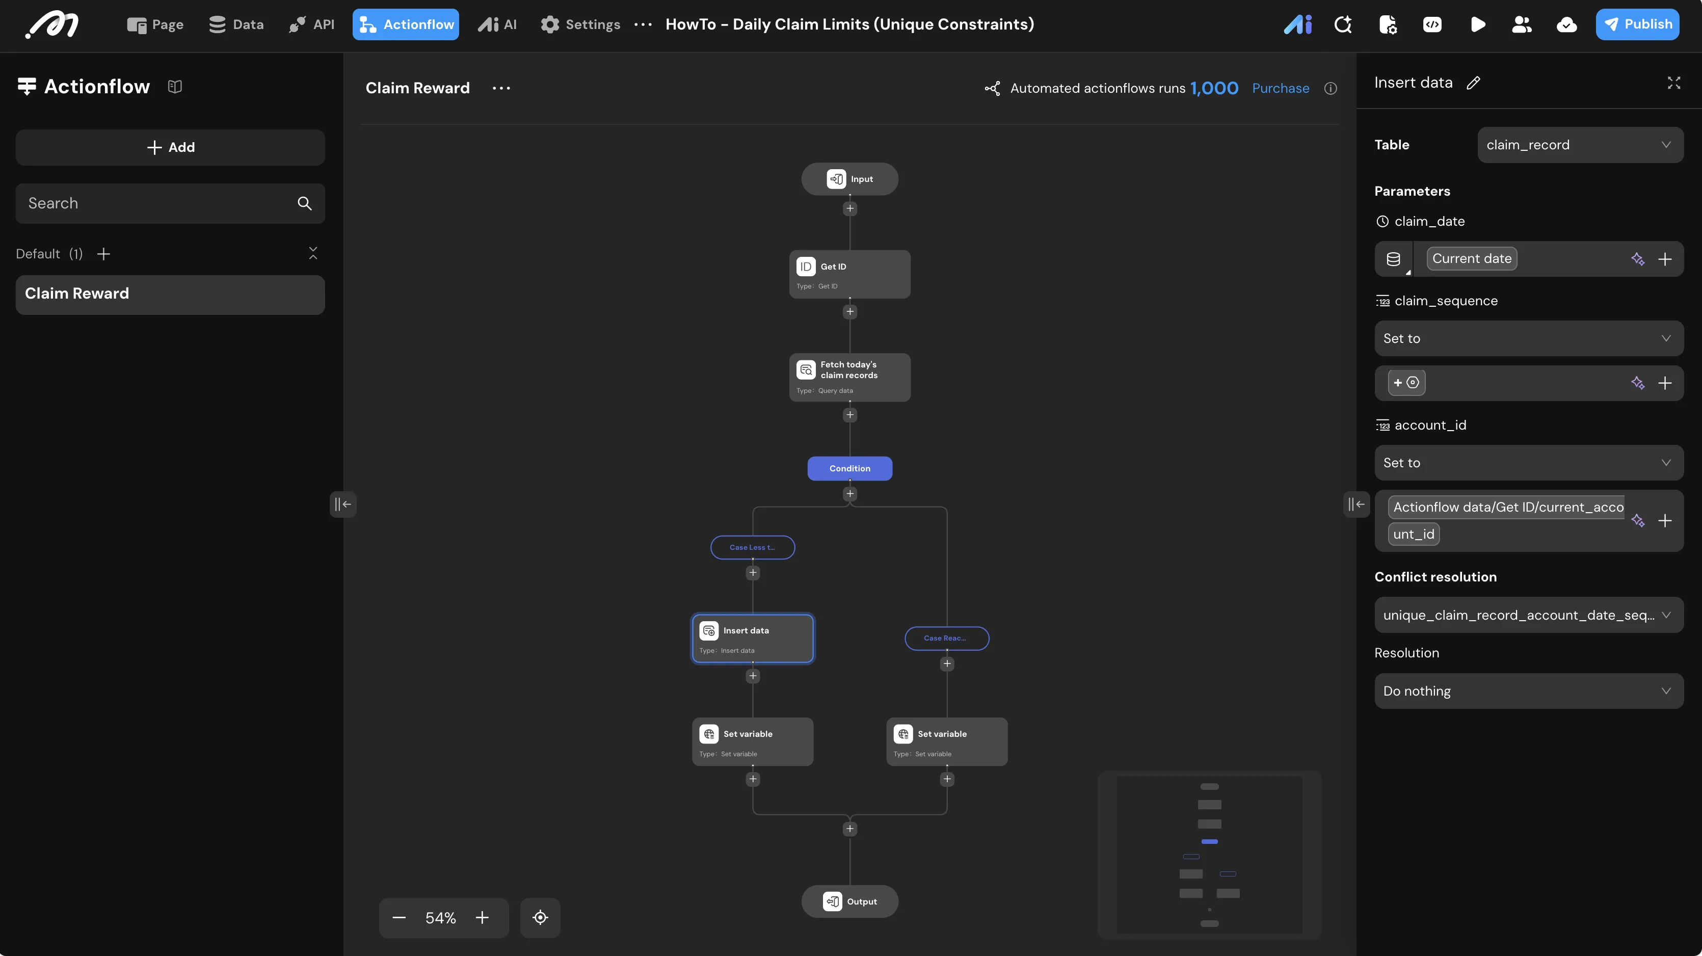
Task: Add a node below the Input node
Action: [x=849, y=209]
